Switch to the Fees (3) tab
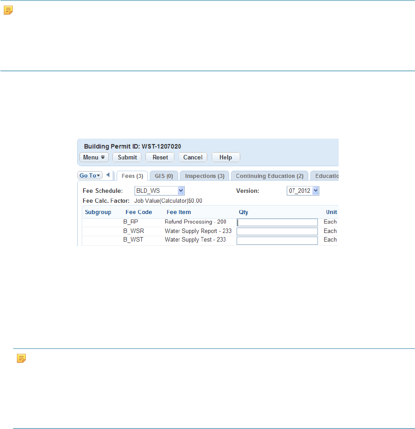Image resolution: width=415 pixels, height=429 pixels. click(132, 176)
